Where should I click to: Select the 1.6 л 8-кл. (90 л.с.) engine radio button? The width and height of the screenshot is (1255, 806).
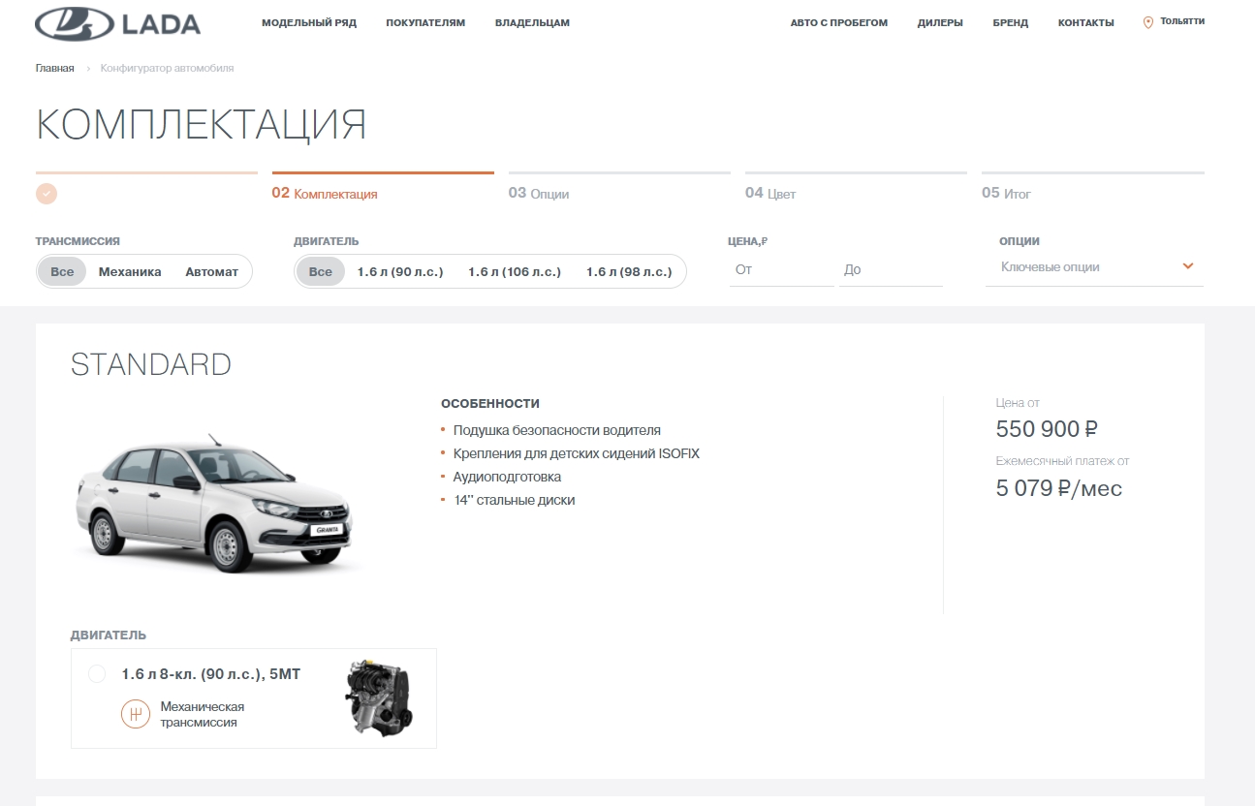click(97, 674)
